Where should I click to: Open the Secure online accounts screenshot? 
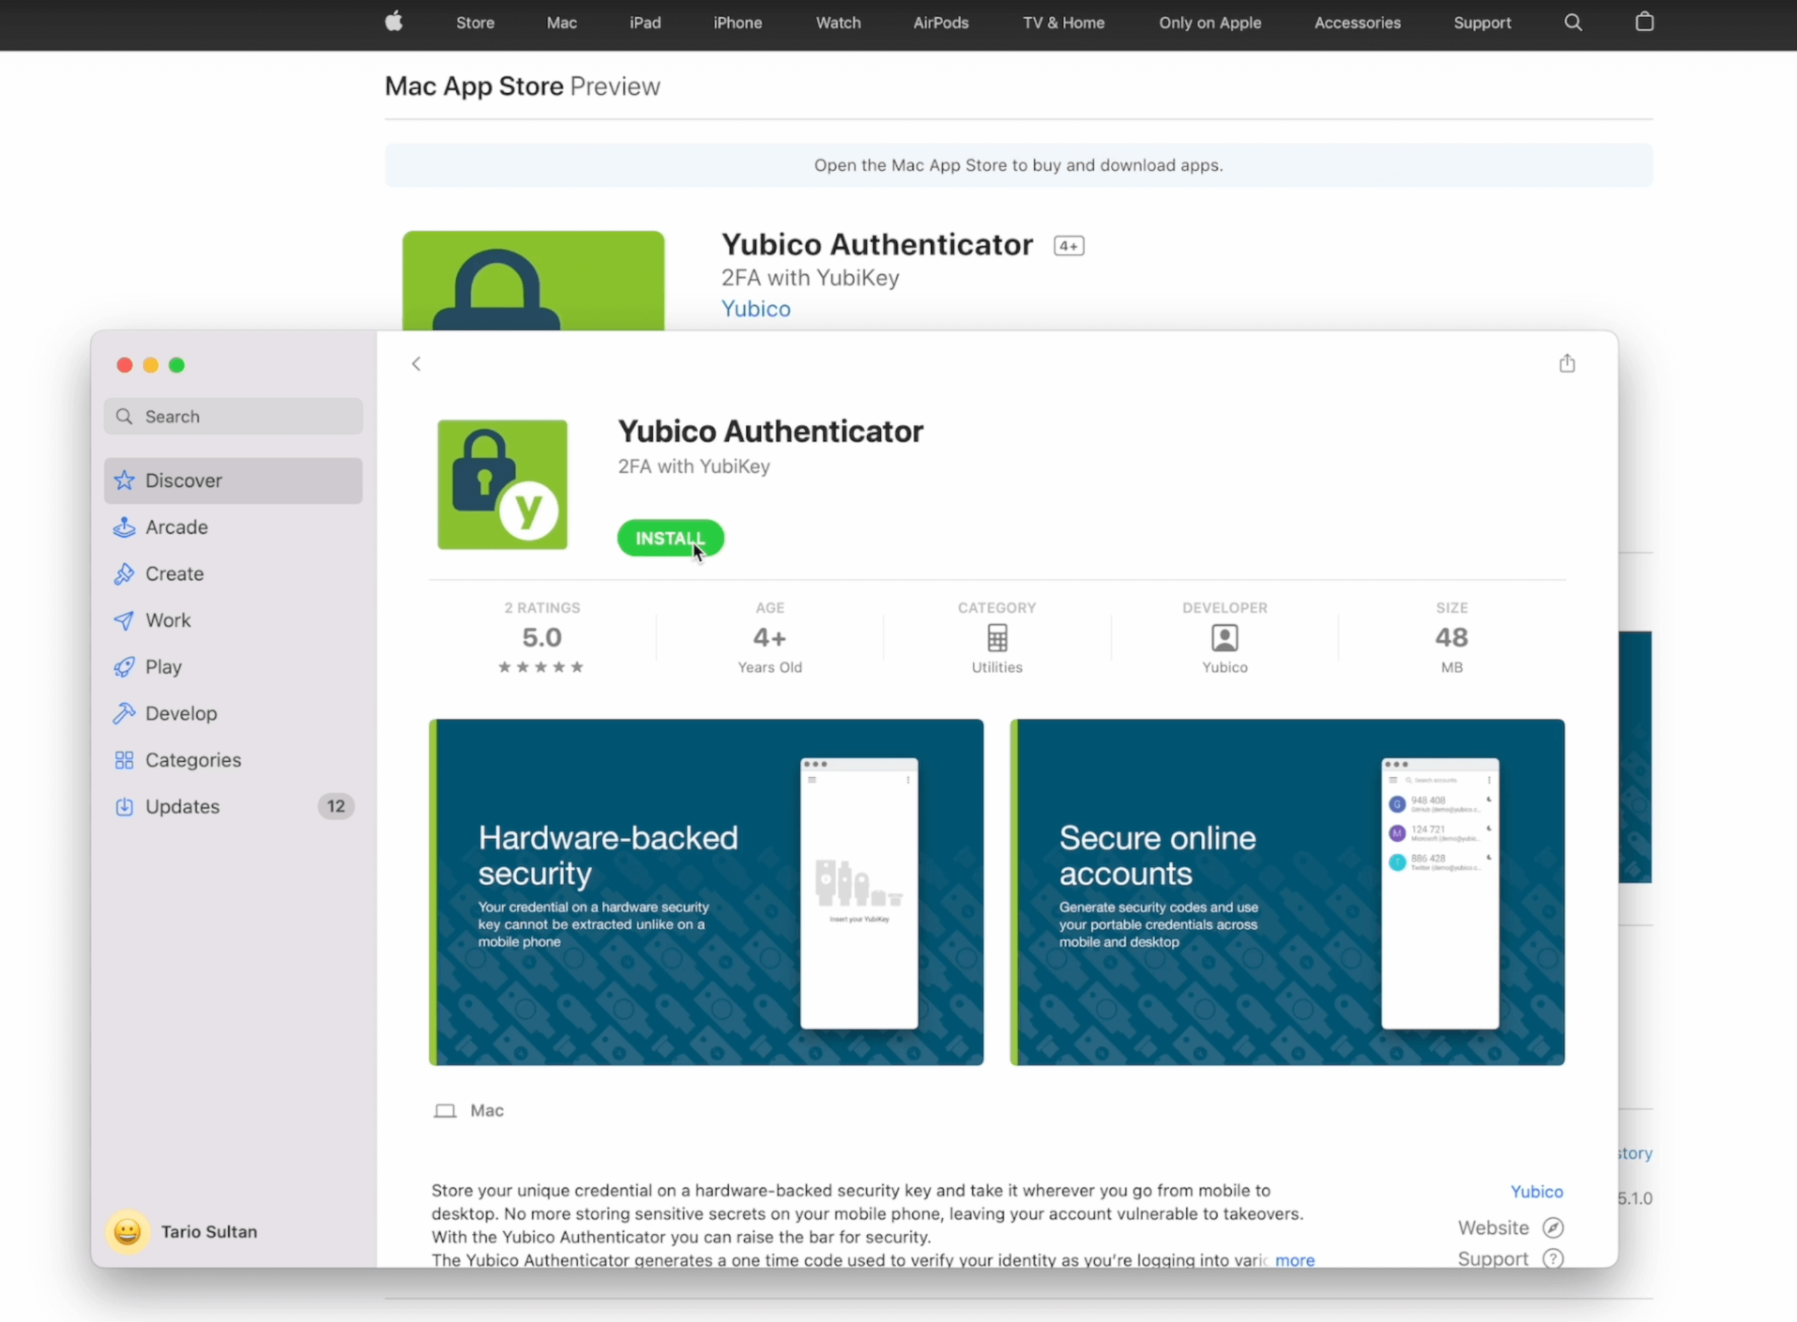point(1287,893)
